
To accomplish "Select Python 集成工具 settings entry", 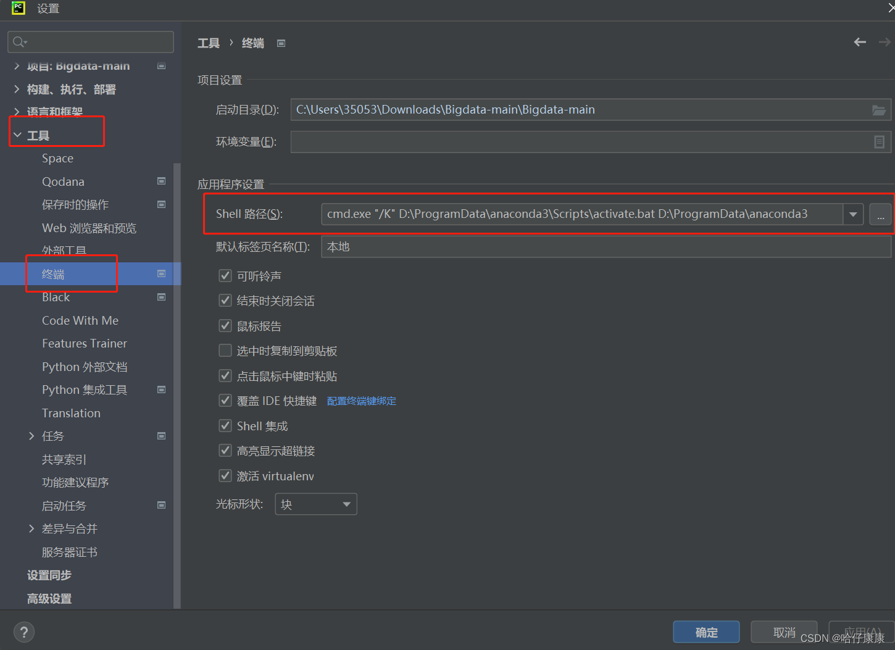I will tap(85, 390).
